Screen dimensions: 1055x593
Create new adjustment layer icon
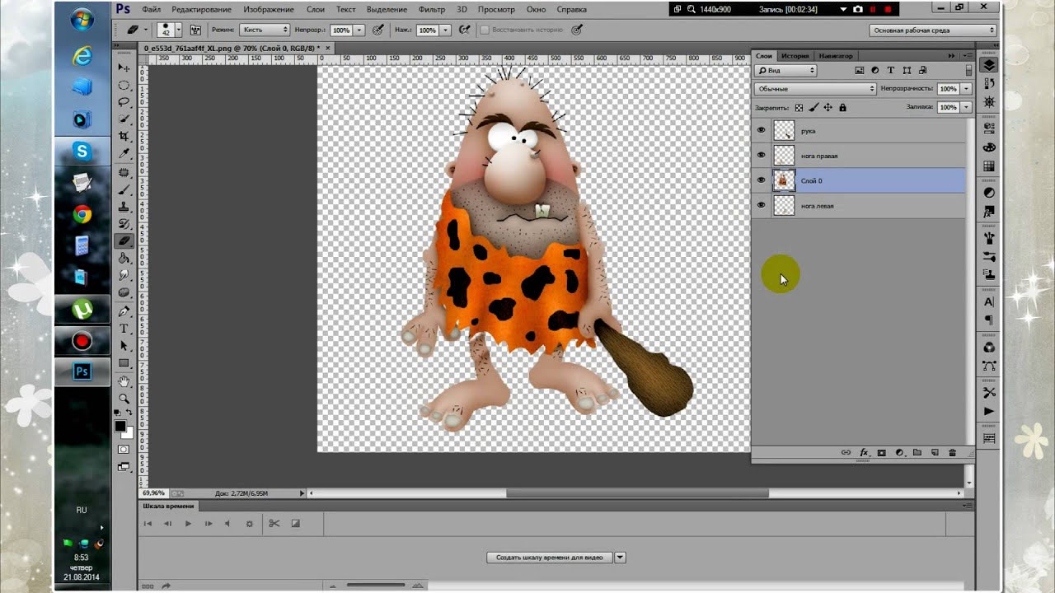pos(899,453)
